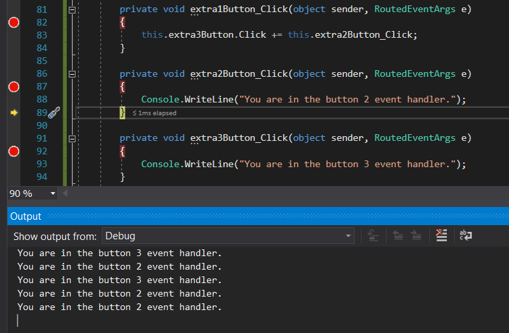Remove the breakpoint on line 82

point(13,22)
